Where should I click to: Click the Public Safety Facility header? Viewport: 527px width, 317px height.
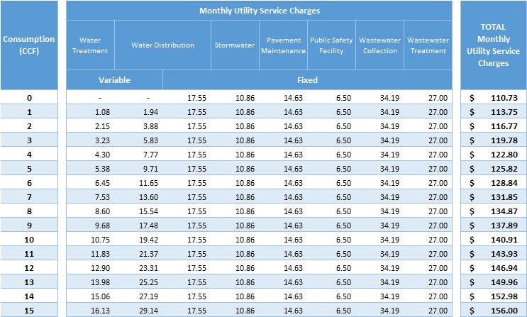click(x=331, y=45)
